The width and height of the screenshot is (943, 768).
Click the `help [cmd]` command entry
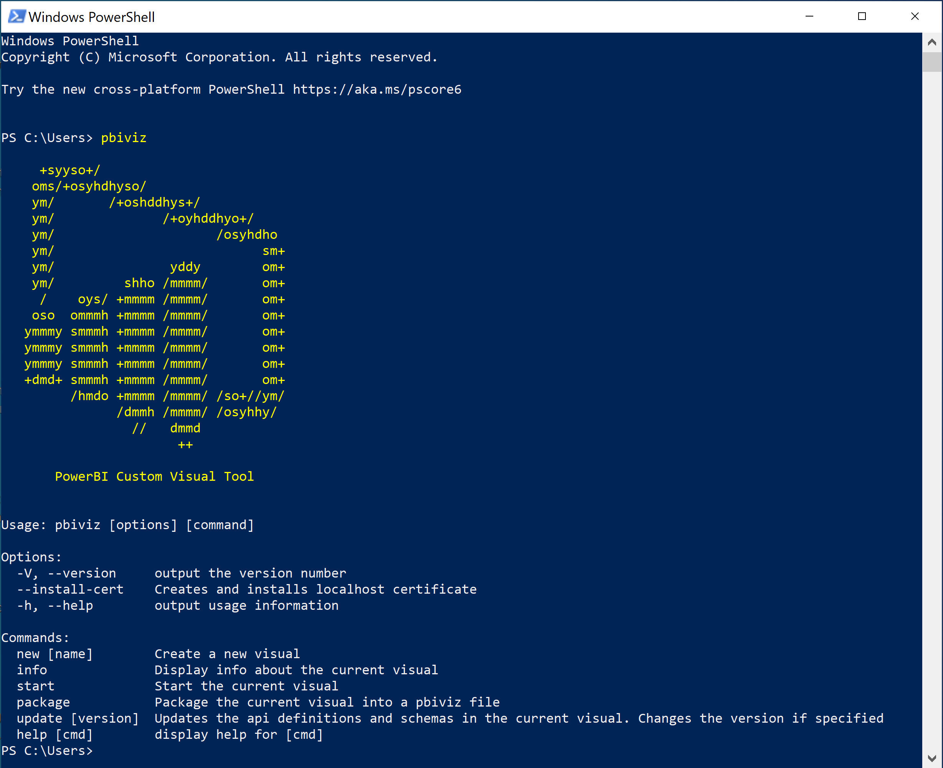click(x=51, y=734)
